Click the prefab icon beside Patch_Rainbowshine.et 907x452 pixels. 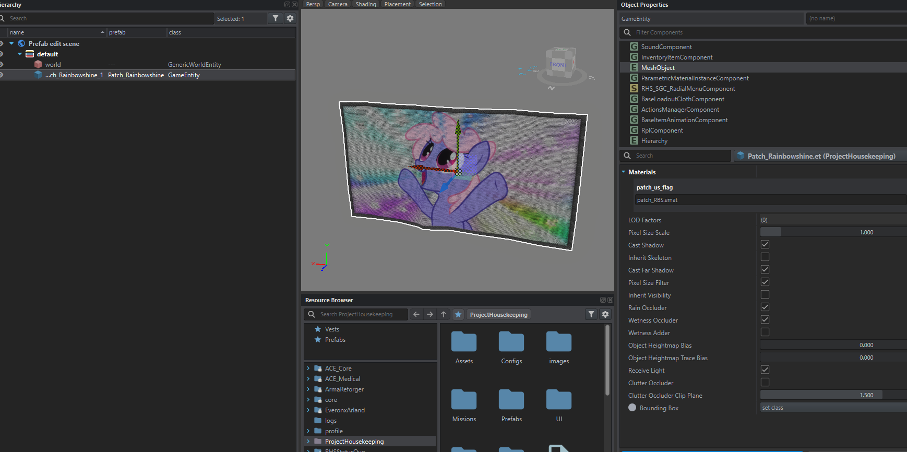(x=741, y=156)
